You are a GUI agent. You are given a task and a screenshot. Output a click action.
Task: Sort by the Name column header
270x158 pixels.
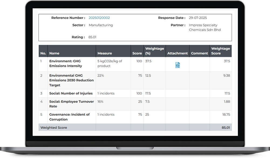(54, 53)
